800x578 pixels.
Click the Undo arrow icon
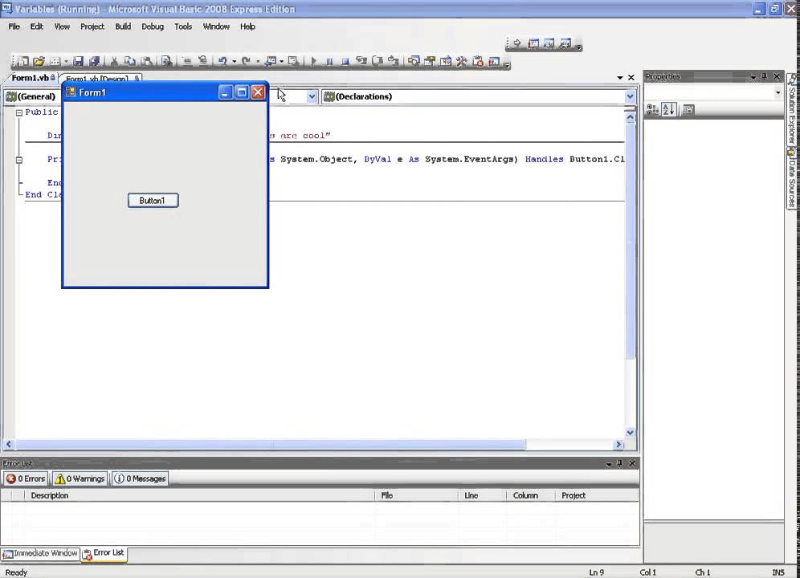pos(222,61)
